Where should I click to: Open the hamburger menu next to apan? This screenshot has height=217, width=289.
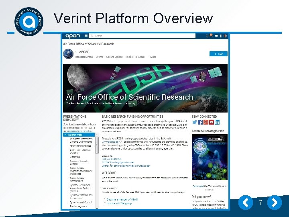(86, 36)
